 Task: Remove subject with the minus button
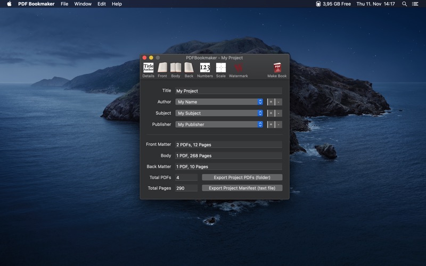click(x=278, y=113)
